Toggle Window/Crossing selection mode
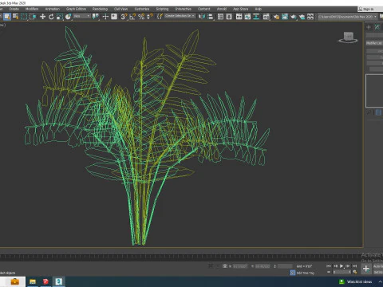Viewport: 383px width, 287px height. tap(33, 17)
